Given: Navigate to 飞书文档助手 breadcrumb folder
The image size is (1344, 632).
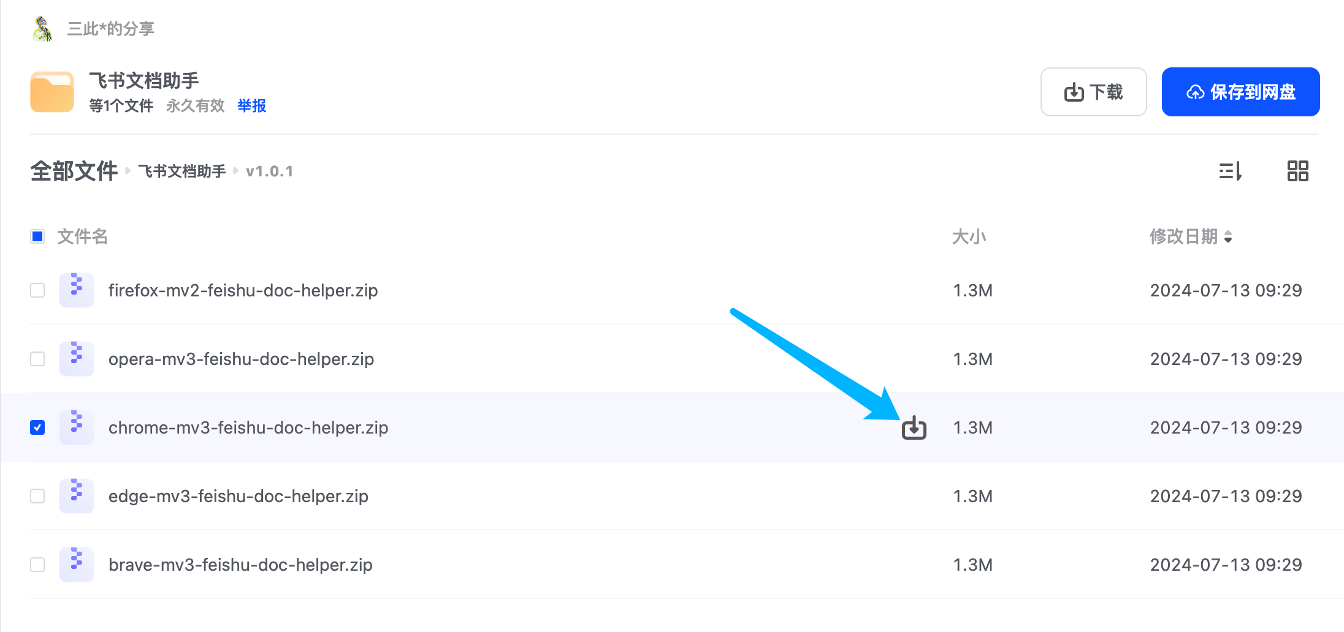Looking at the screenshot, I should [181, 171].
